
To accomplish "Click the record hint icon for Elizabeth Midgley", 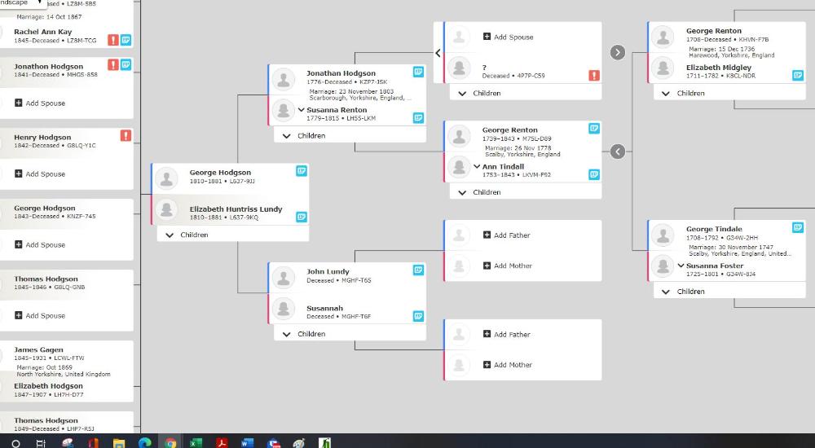I will coord(798,75).
